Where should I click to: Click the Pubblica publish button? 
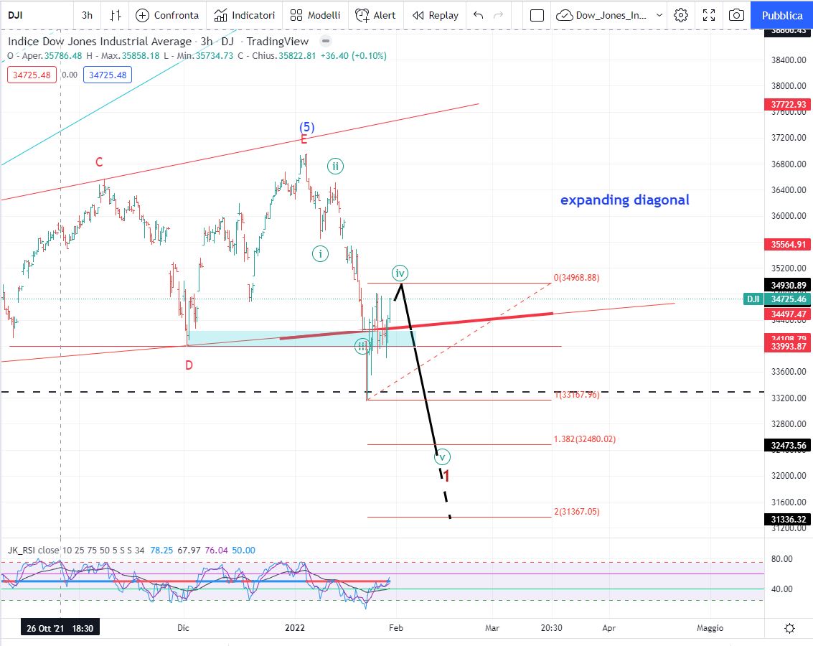click(x=782, y=16)
